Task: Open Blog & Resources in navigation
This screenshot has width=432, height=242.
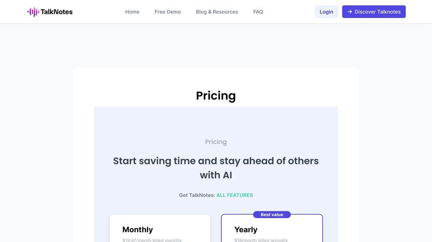Action: click(217, 12)
